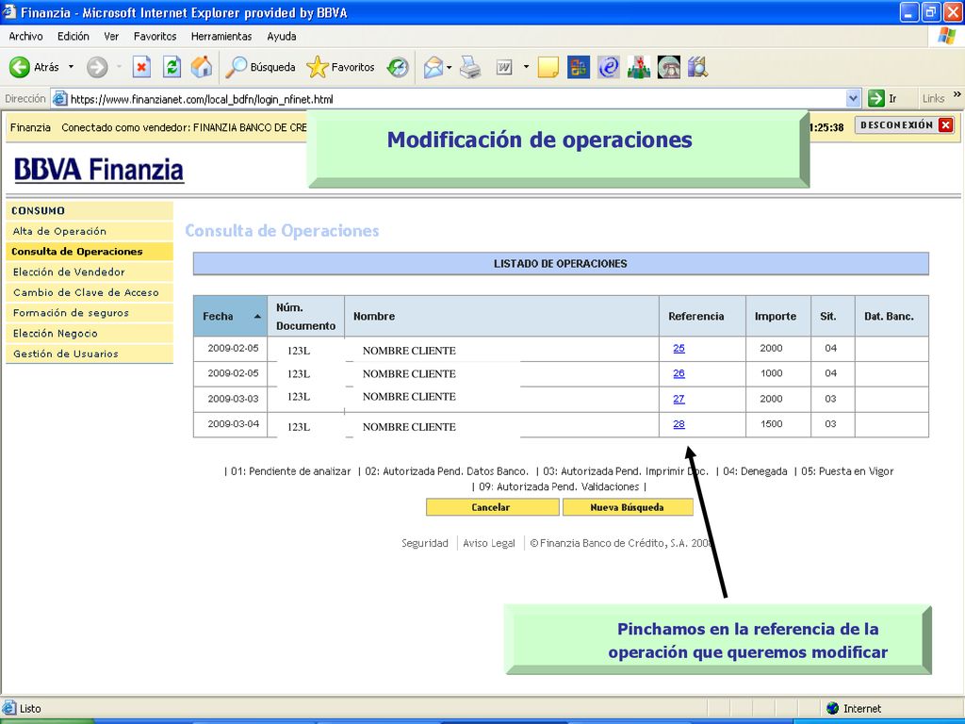This screenshot has width=965, height=724.
Task: Open operation reference 25
Action: [679, 348]
